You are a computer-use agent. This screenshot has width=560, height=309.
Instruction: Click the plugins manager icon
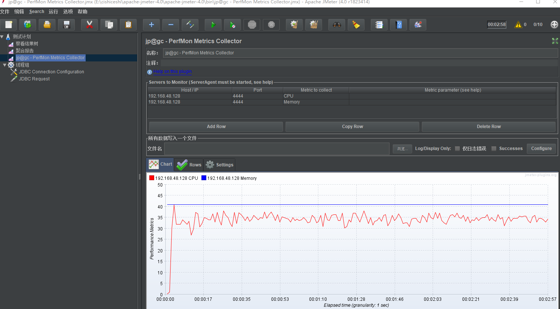tap(418, 25)
